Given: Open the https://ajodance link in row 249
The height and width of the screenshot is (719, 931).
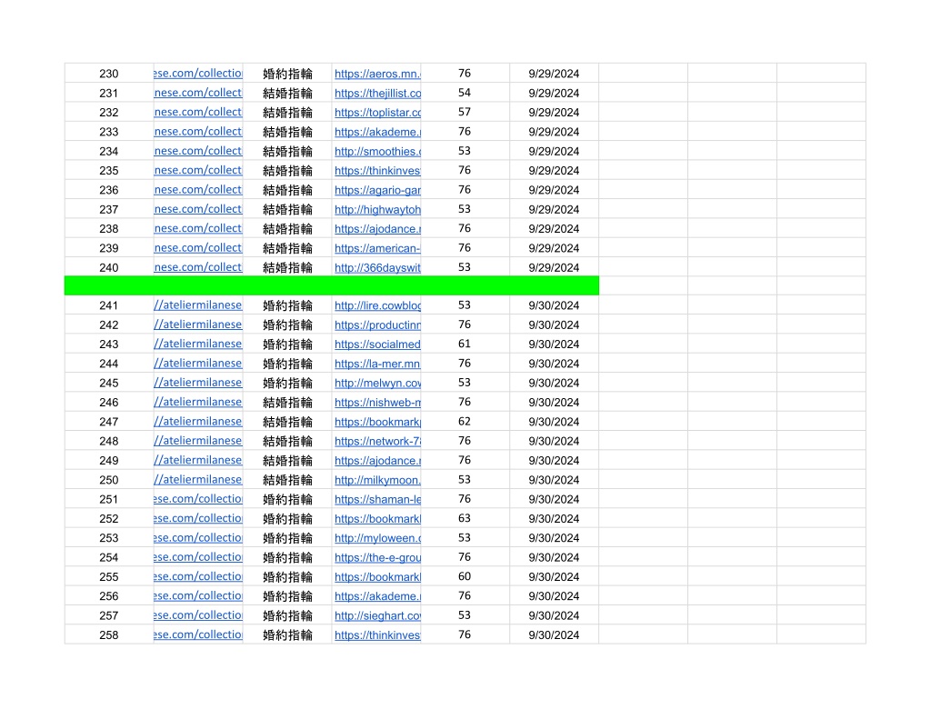Looking at the screenshot, I should [377, 461].
